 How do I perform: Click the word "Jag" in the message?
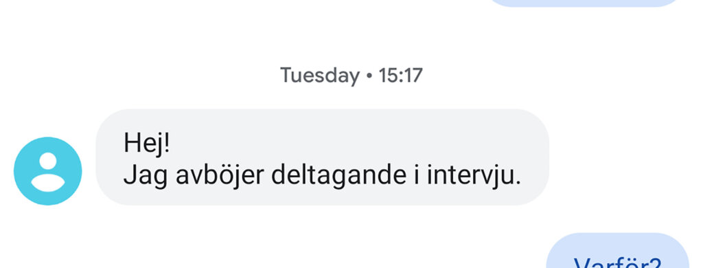coord(146,177)
